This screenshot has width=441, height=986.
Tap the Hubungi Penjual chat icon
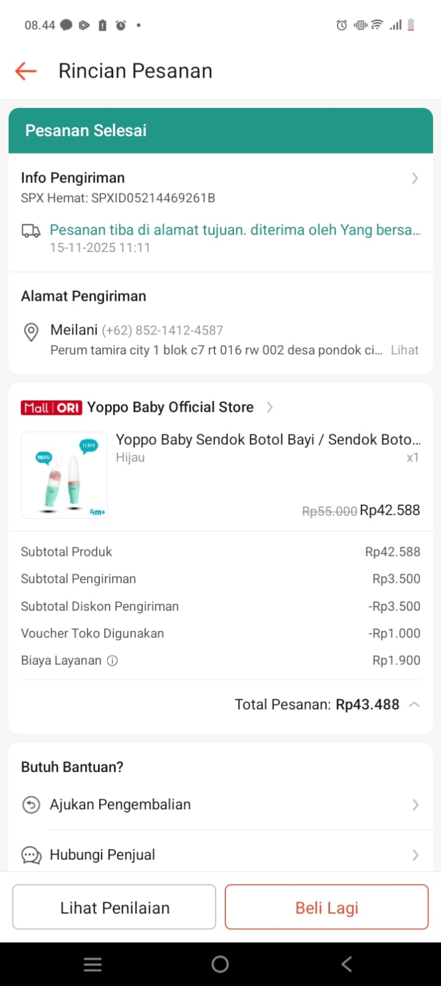coord(31,855)
